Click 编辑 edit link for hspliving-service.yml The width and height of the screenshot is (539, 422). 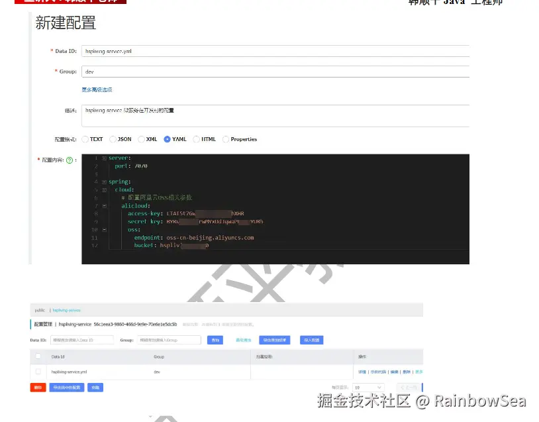pos(394,372)
